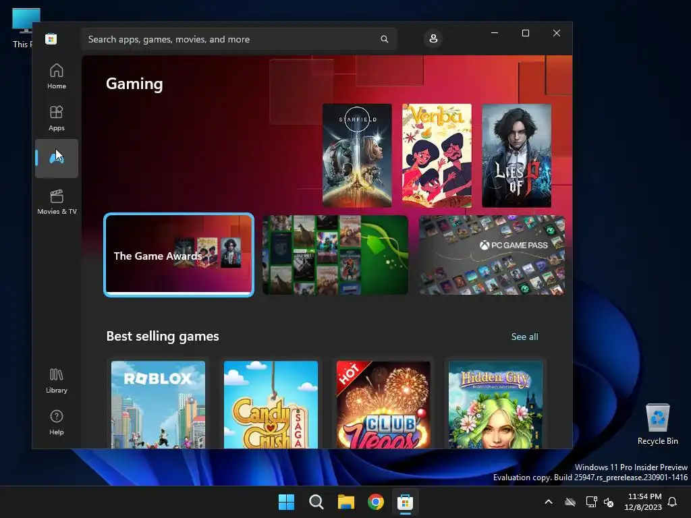
Task: Open the Windows Start menu
Action: click(x=286, y=502)
